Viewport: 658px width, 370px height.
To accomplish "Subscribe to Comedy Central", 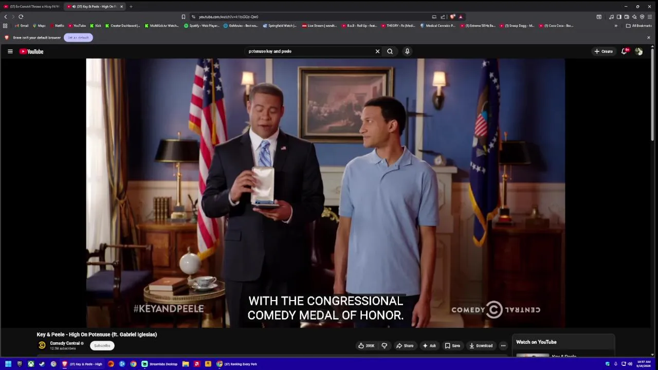I will click(102, 346).
